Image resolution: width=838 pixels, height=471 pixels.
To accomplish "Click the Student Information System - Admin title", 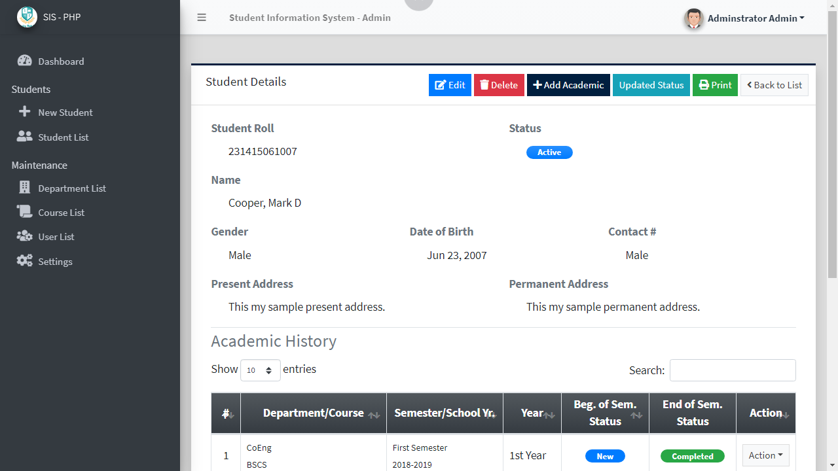I will coord(310,18).
